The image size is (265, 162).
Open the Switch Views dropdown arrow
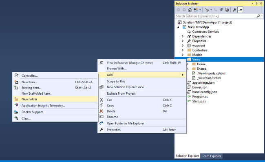pyautogui.click(x=200, y=10)
